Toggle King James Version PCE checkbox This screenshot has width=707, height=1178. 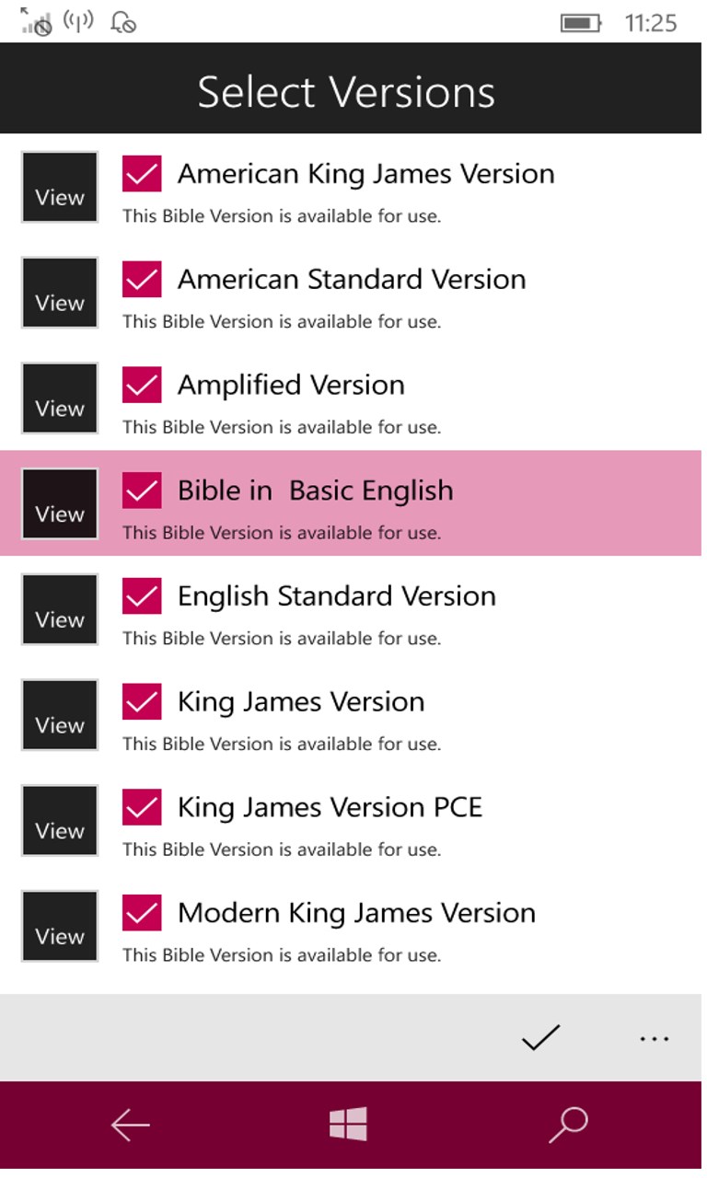(x=142, y=807)
